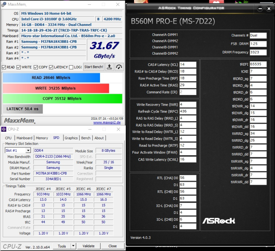The image size is (275, 251).
Task: Click the Command Rate (CR) field
Action: 188,92
